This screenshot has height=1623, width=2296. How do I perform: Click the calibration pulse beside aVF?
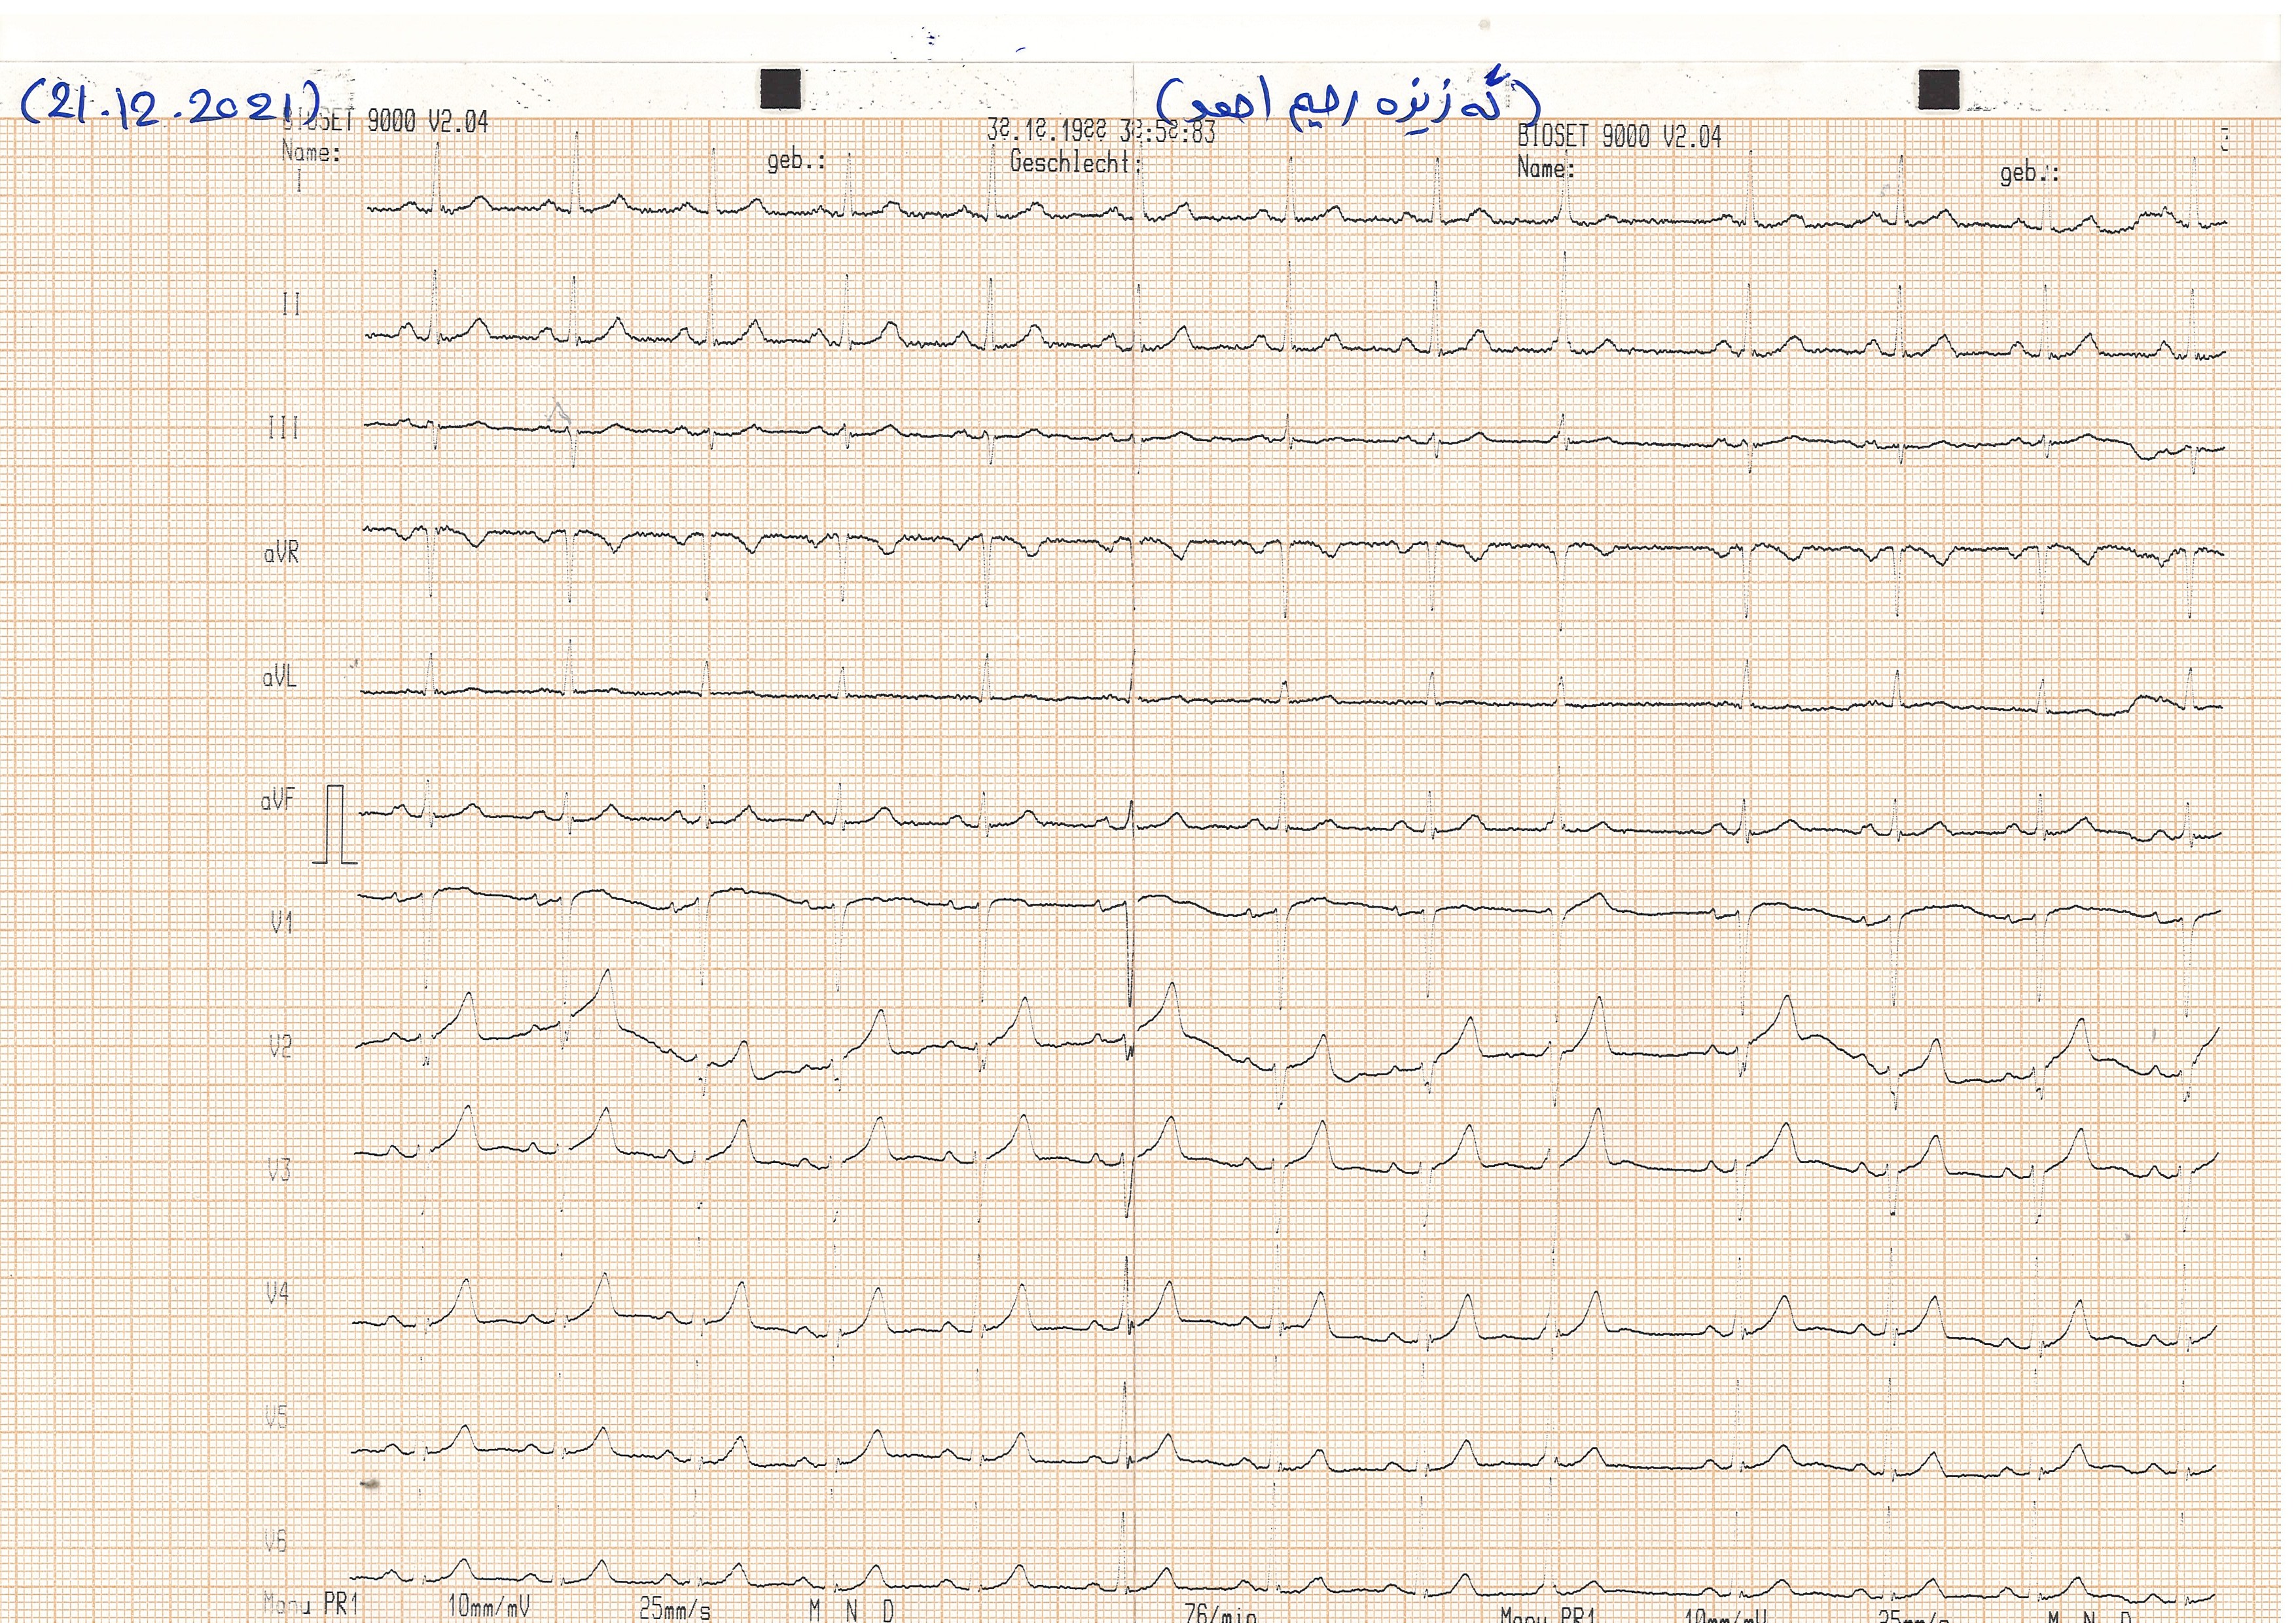336,824
